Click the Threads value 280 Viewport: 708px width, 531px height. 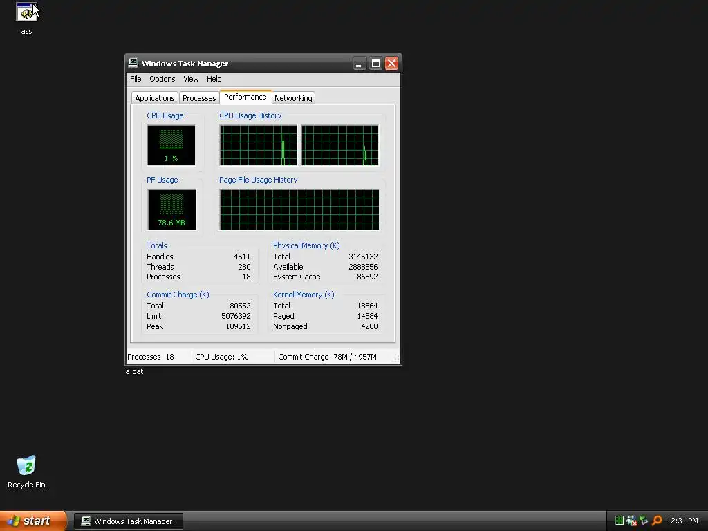(x=244, y=267)
